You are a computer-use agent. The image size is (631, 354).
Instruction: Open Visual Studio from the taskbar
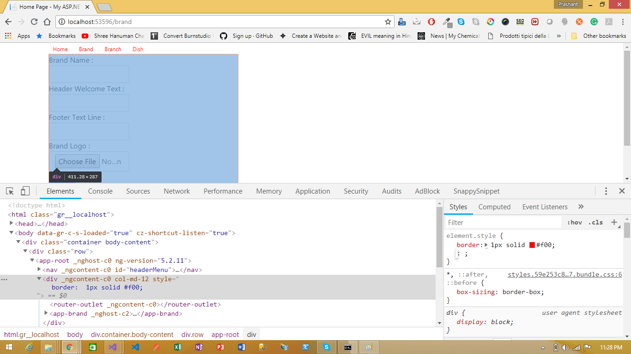click(x=112, y=347)
